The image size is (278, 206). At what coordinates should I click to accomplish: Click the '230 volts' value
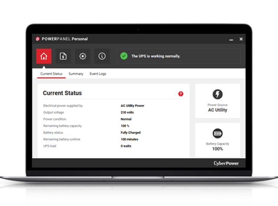127,112
